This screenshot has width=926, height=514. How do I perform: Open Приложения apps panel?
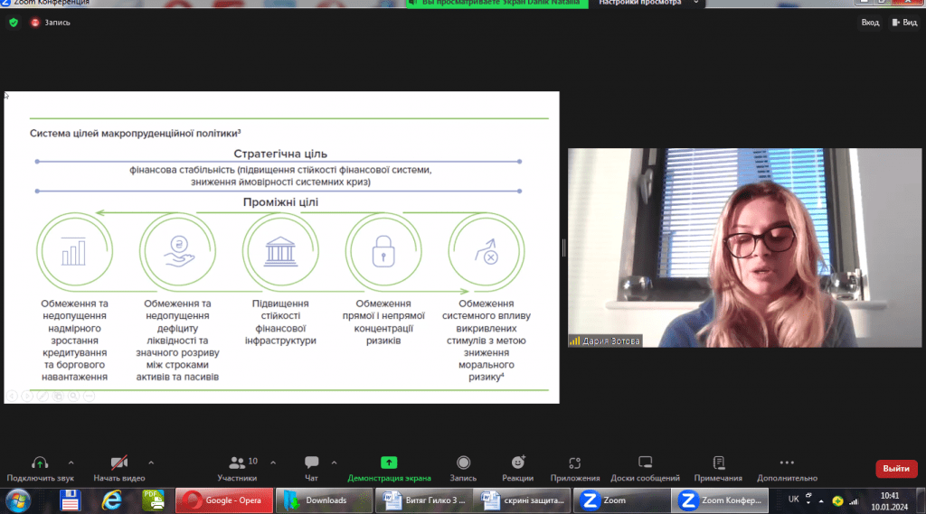click(574, 463)
